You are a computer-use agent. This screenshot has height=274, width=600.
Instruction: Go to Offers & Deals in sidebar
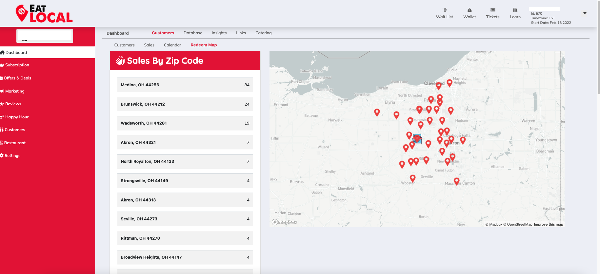(17, 78)
